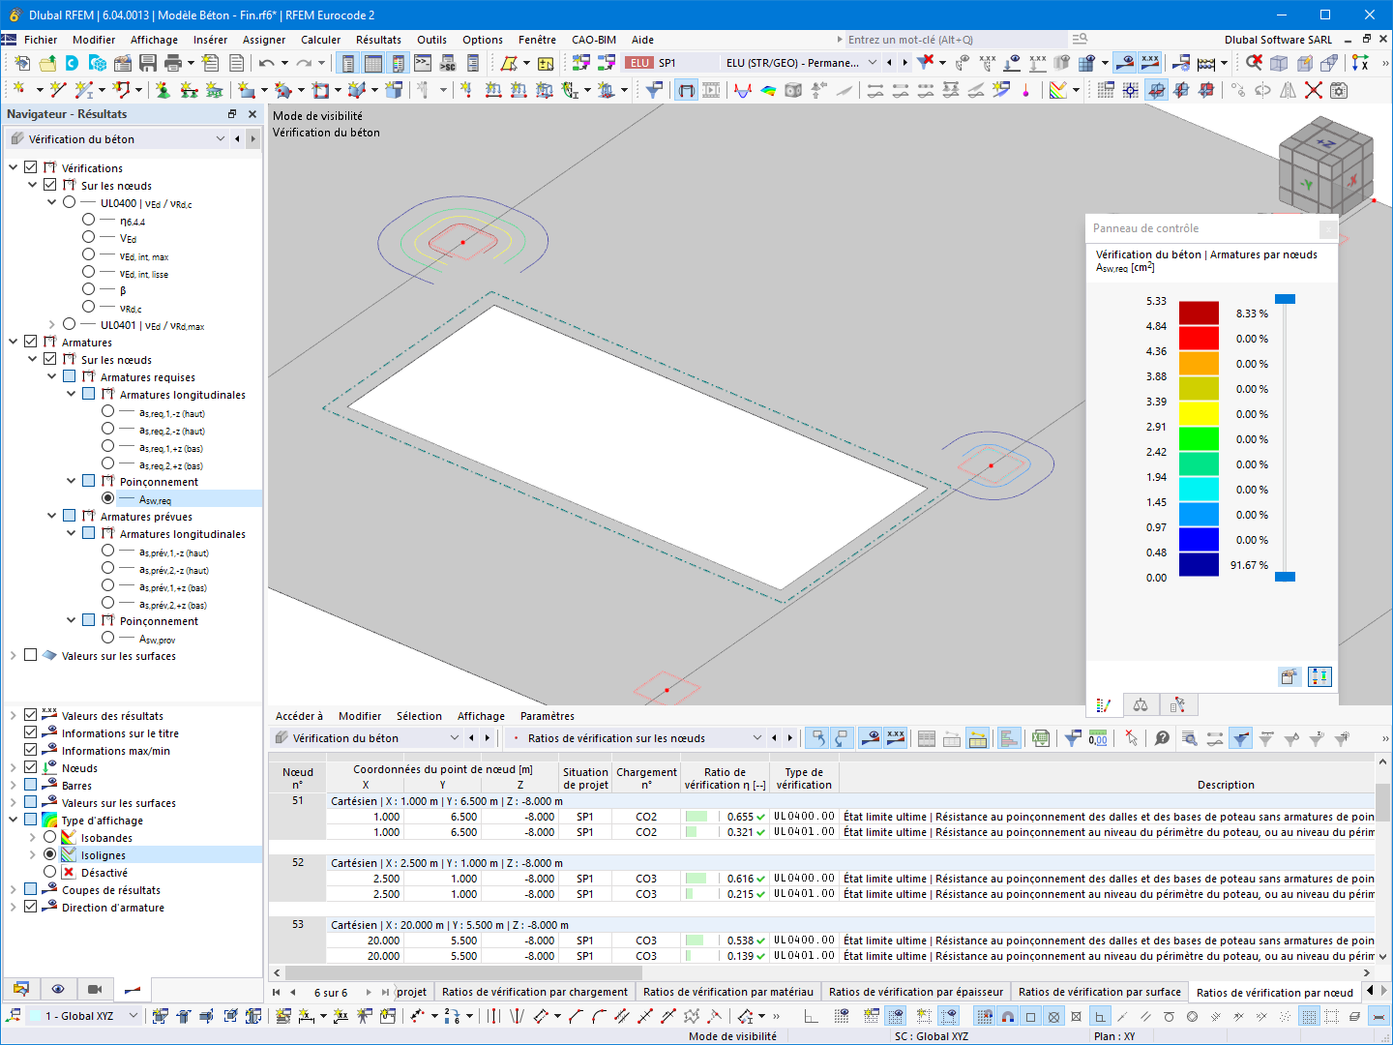Viewport: 1393px width, 1045px height.
Task: Click the Accéder à button above the table
Action: coord(300,715)
